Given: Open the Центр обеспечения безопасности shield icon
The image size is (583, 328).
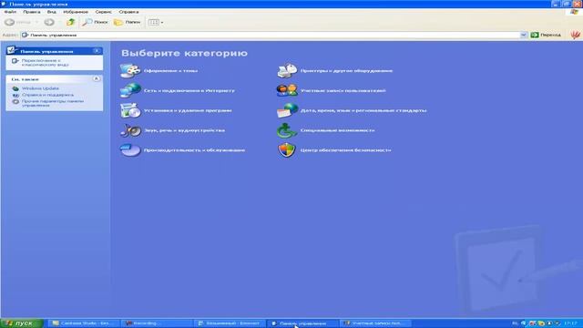Looking at the screenshot, I should coord(286,150).
